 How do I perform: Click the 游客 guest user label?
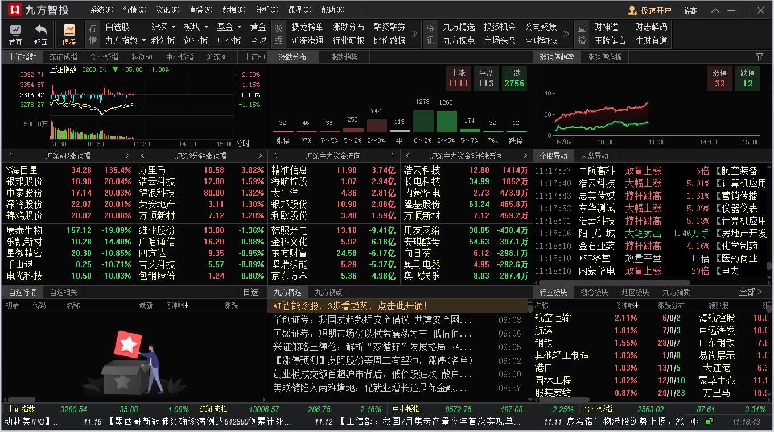pos(690,10)
